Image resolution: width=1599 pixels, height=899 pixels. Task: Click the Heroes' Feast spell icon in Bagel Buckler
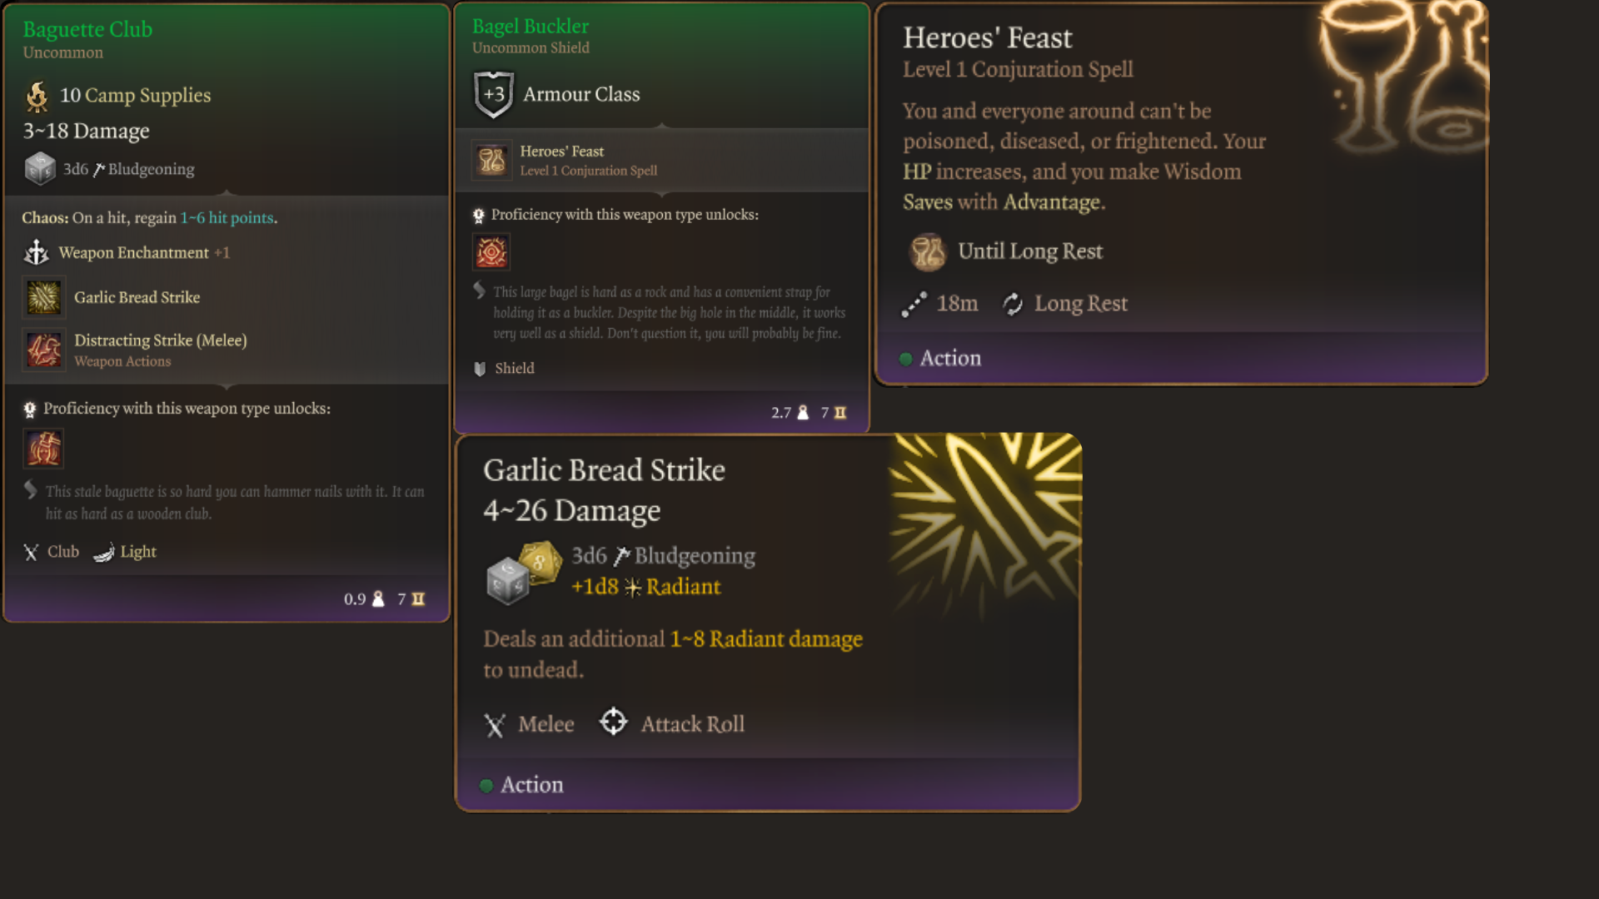point(491,160)
